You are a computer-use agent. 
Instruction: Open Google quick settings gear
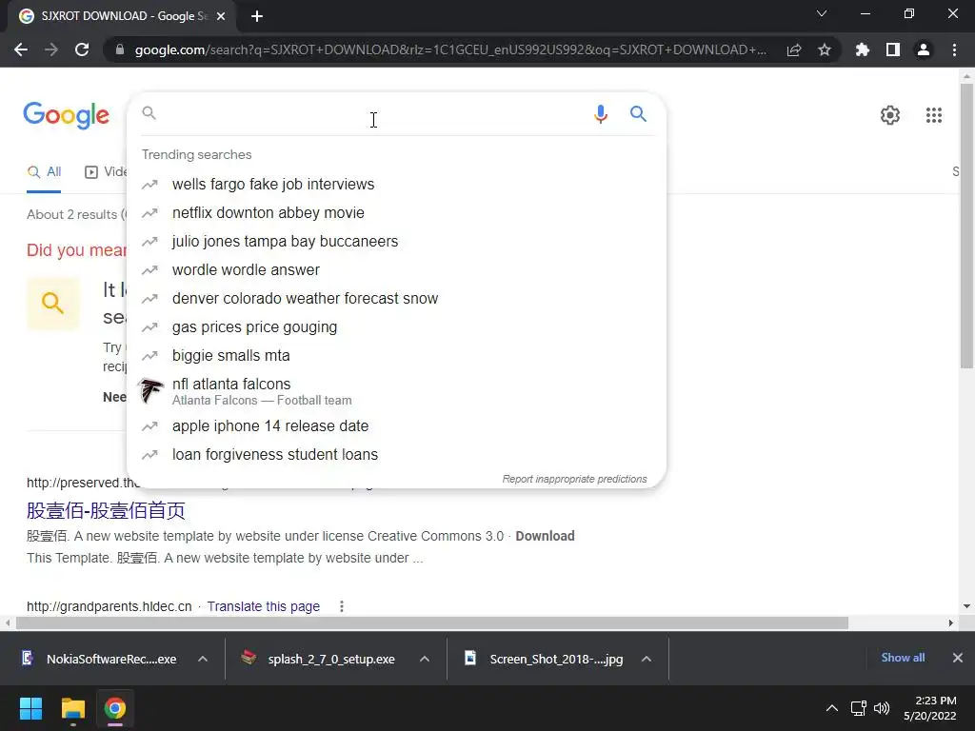890,115
